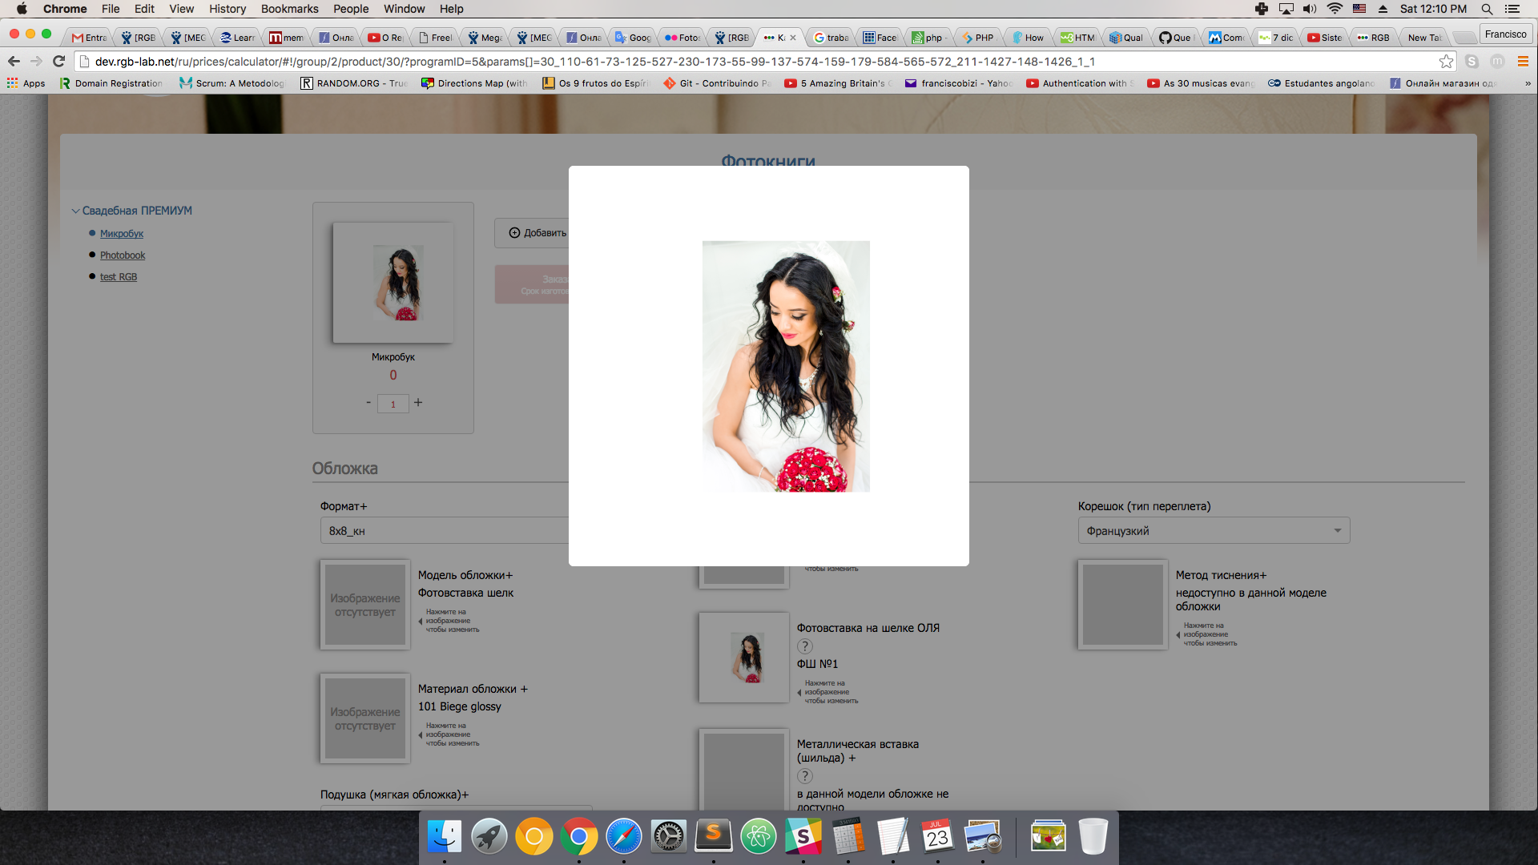Click Фотовставка на шелке ОЛЯ thumbnail

743,657
